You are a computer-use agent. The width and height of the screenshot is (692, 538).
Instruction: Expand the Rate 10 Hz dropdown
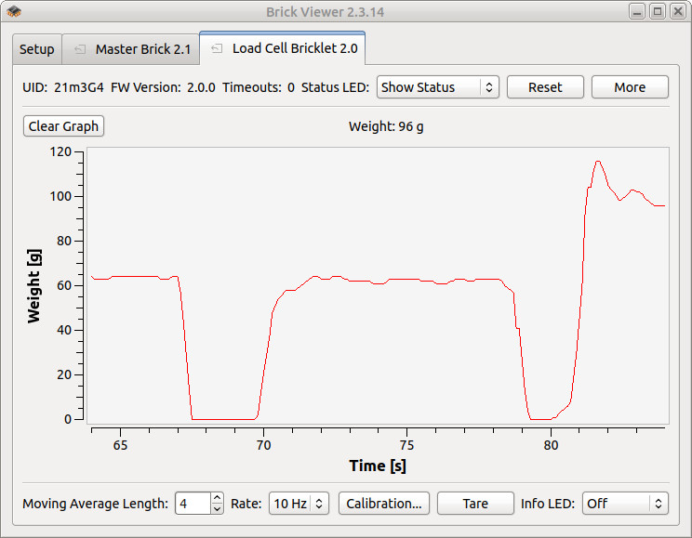pyautogui.click(x=299, y=504)
